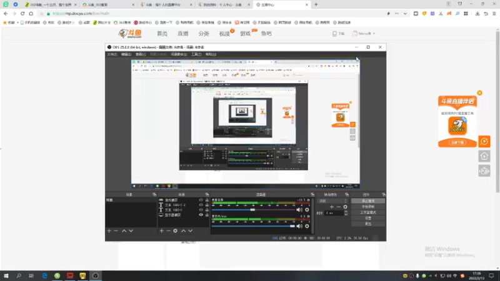Add a transition with plus icon
500x281 pixels.
pyautogui.click(x=332, y=207)
